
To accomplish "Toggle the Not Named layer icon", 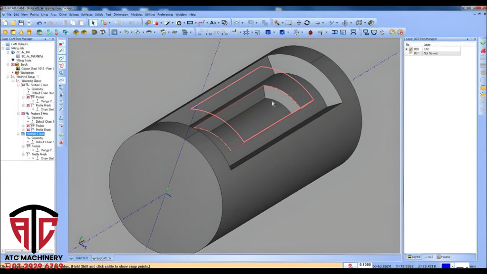I will (410, 53).
